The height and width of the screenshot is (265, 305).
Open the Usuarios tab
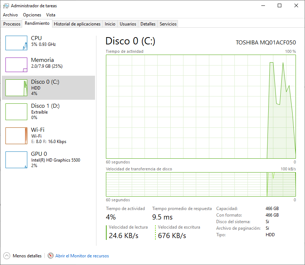128,24
